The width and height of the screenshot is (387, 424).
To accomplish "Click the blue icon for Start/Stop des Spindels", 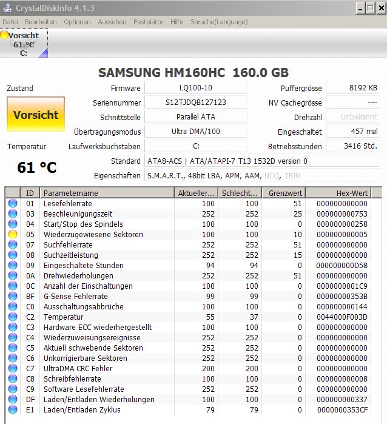I will coord(13,224).
